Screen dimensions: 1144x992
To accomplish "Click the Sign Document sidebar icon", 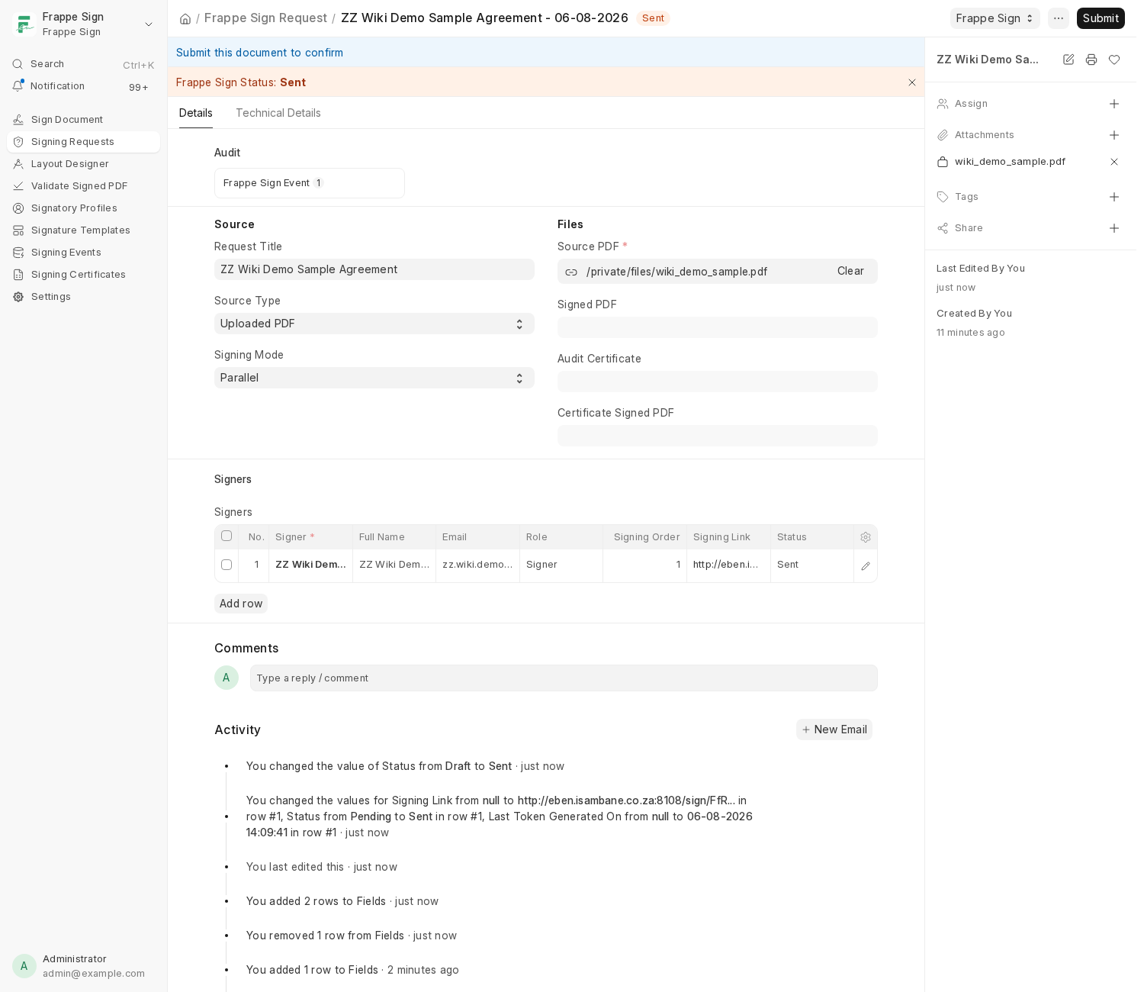I will [x=18, y=120].
